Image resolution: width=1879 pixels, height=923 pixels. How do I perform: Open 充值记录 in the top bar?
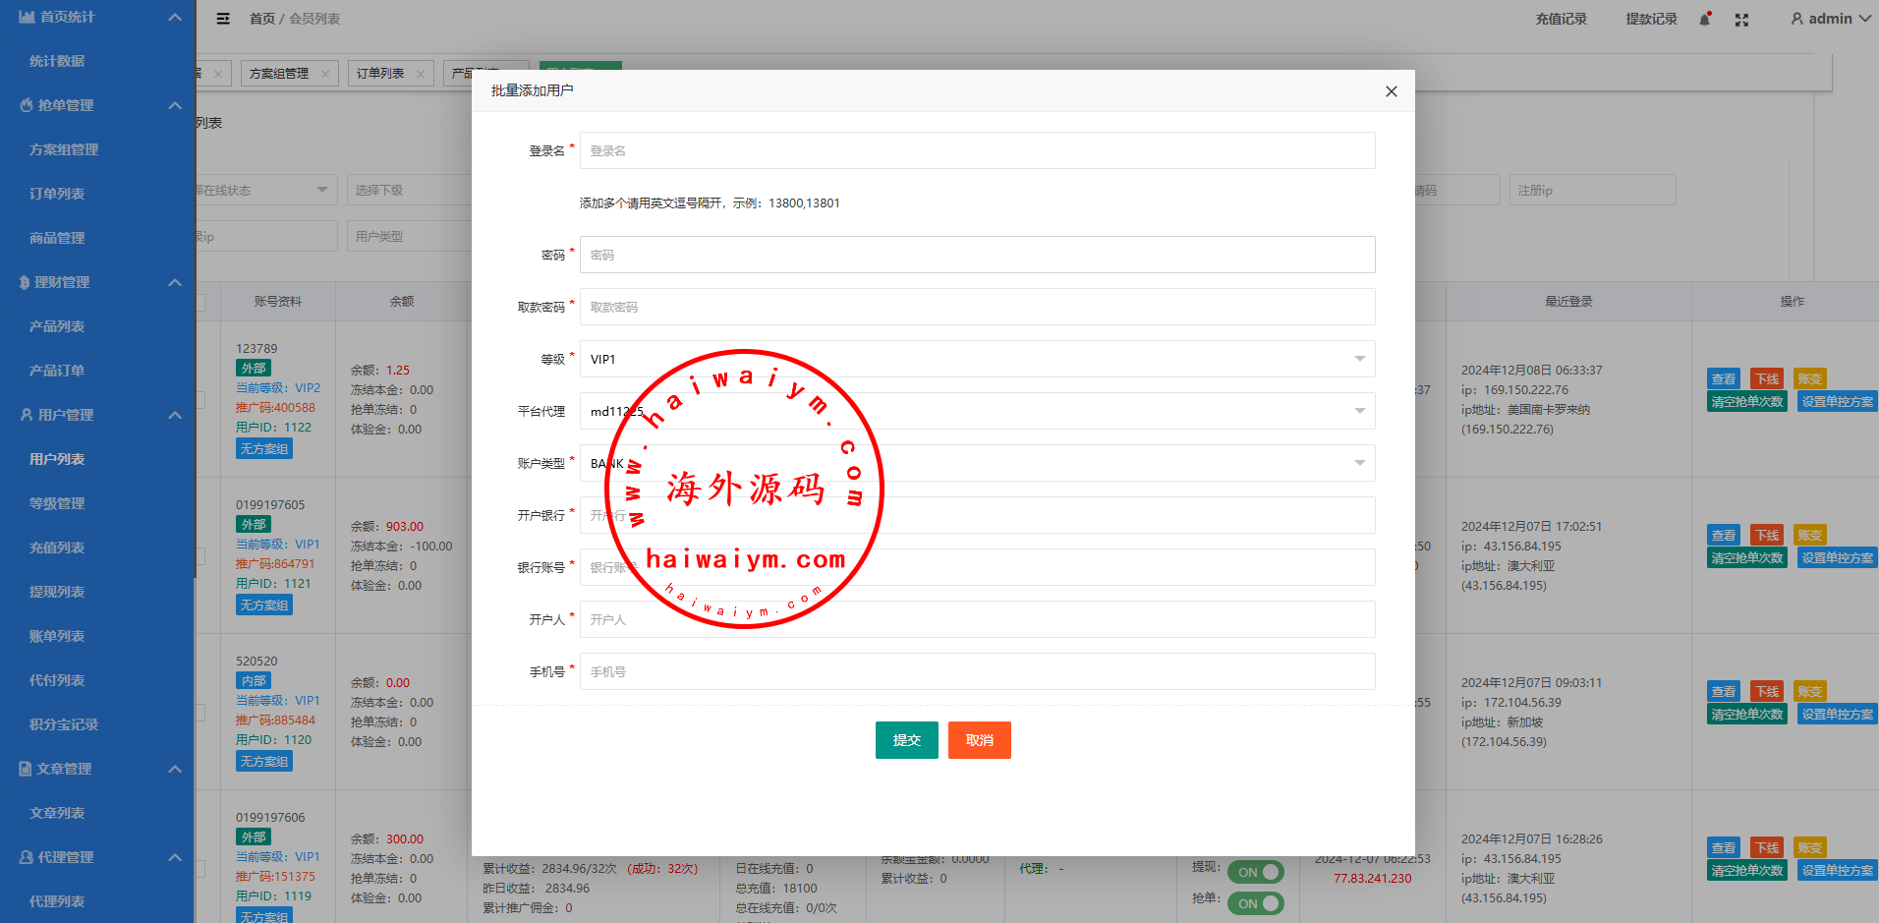[1561, 19]
